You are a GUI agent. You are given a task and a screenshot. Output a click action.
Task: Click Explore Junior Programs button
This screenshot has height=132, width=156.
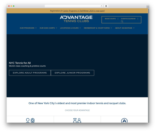[x=72, y=73]
